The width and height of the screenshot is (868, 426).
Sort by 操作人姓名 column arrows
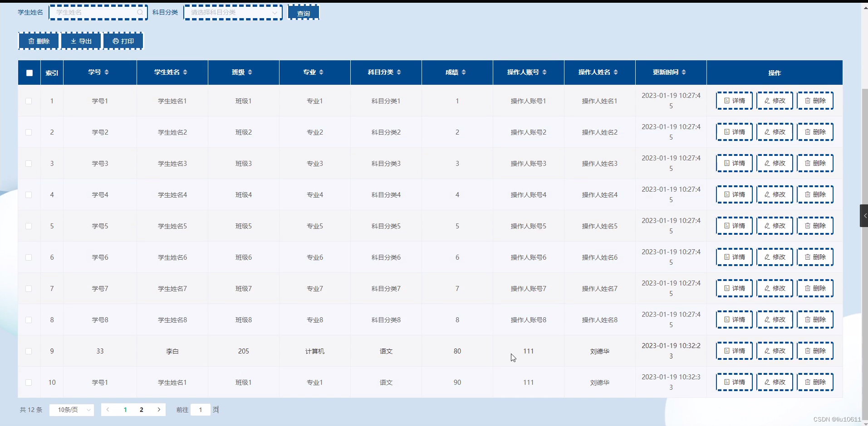point(616,72)
